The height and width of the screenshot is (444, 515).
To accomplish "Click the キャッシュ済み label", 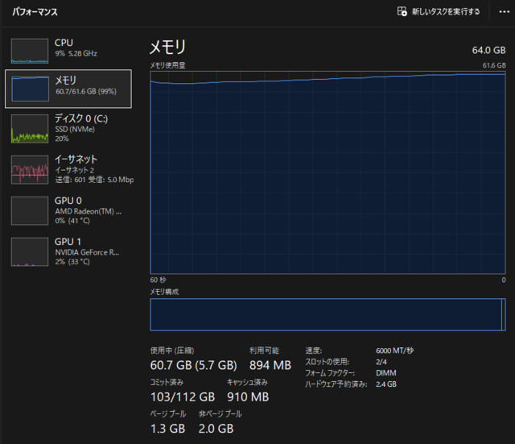I will [247, 382].
